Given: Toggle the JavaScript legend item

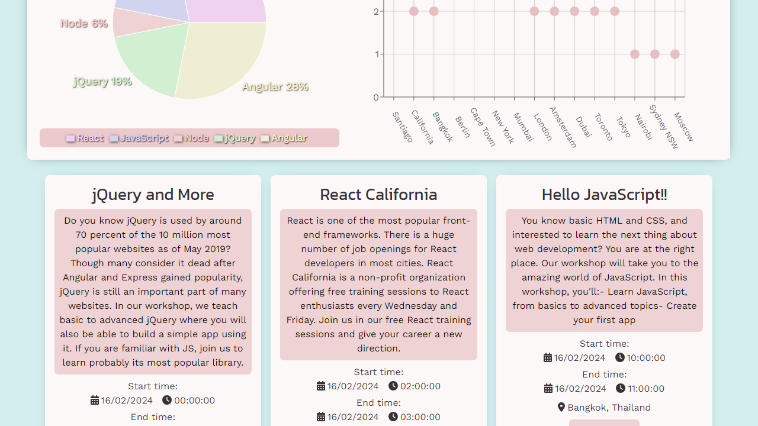Looking at the screenshot, I should click(x=139, y=138).
